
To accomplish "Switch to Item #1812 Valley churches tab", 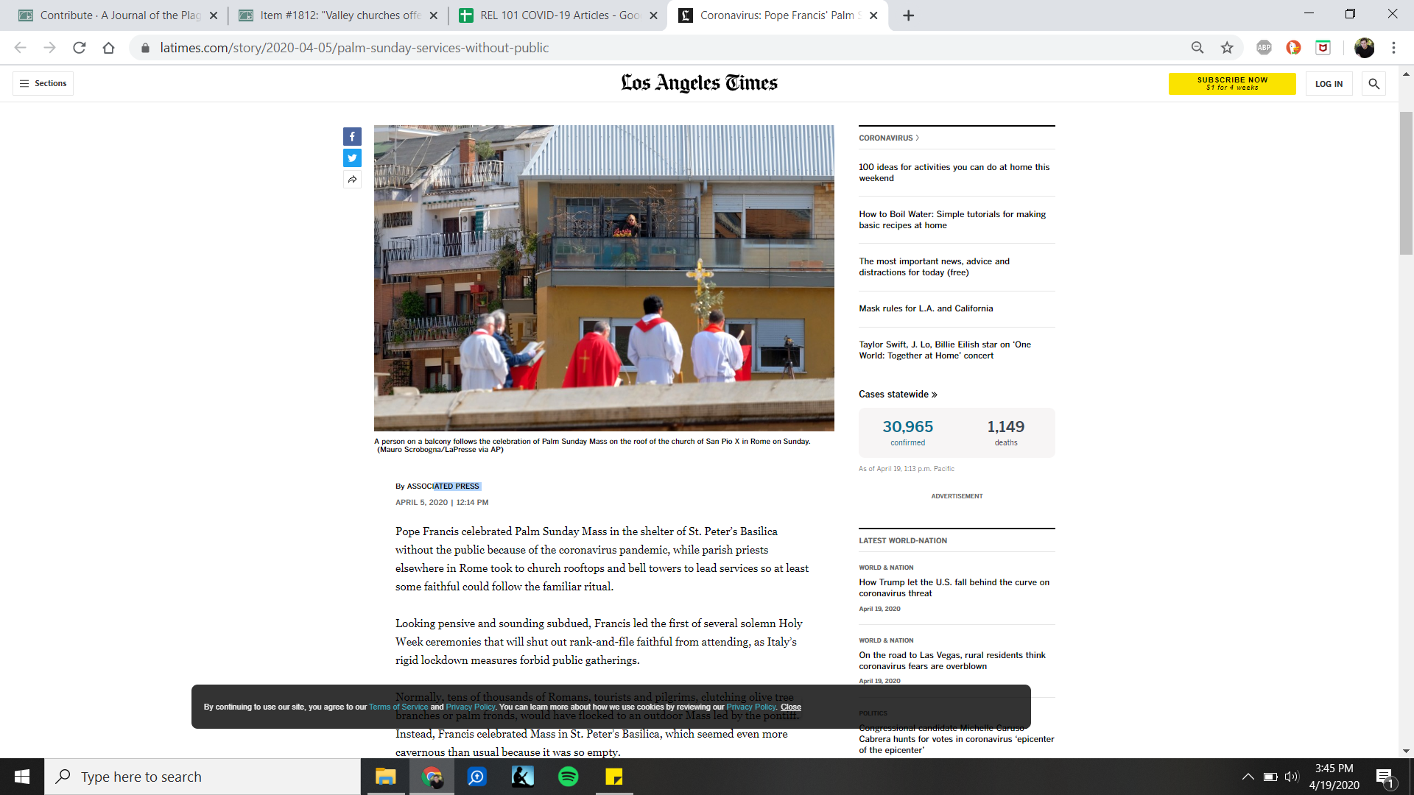I will [338, 15].
